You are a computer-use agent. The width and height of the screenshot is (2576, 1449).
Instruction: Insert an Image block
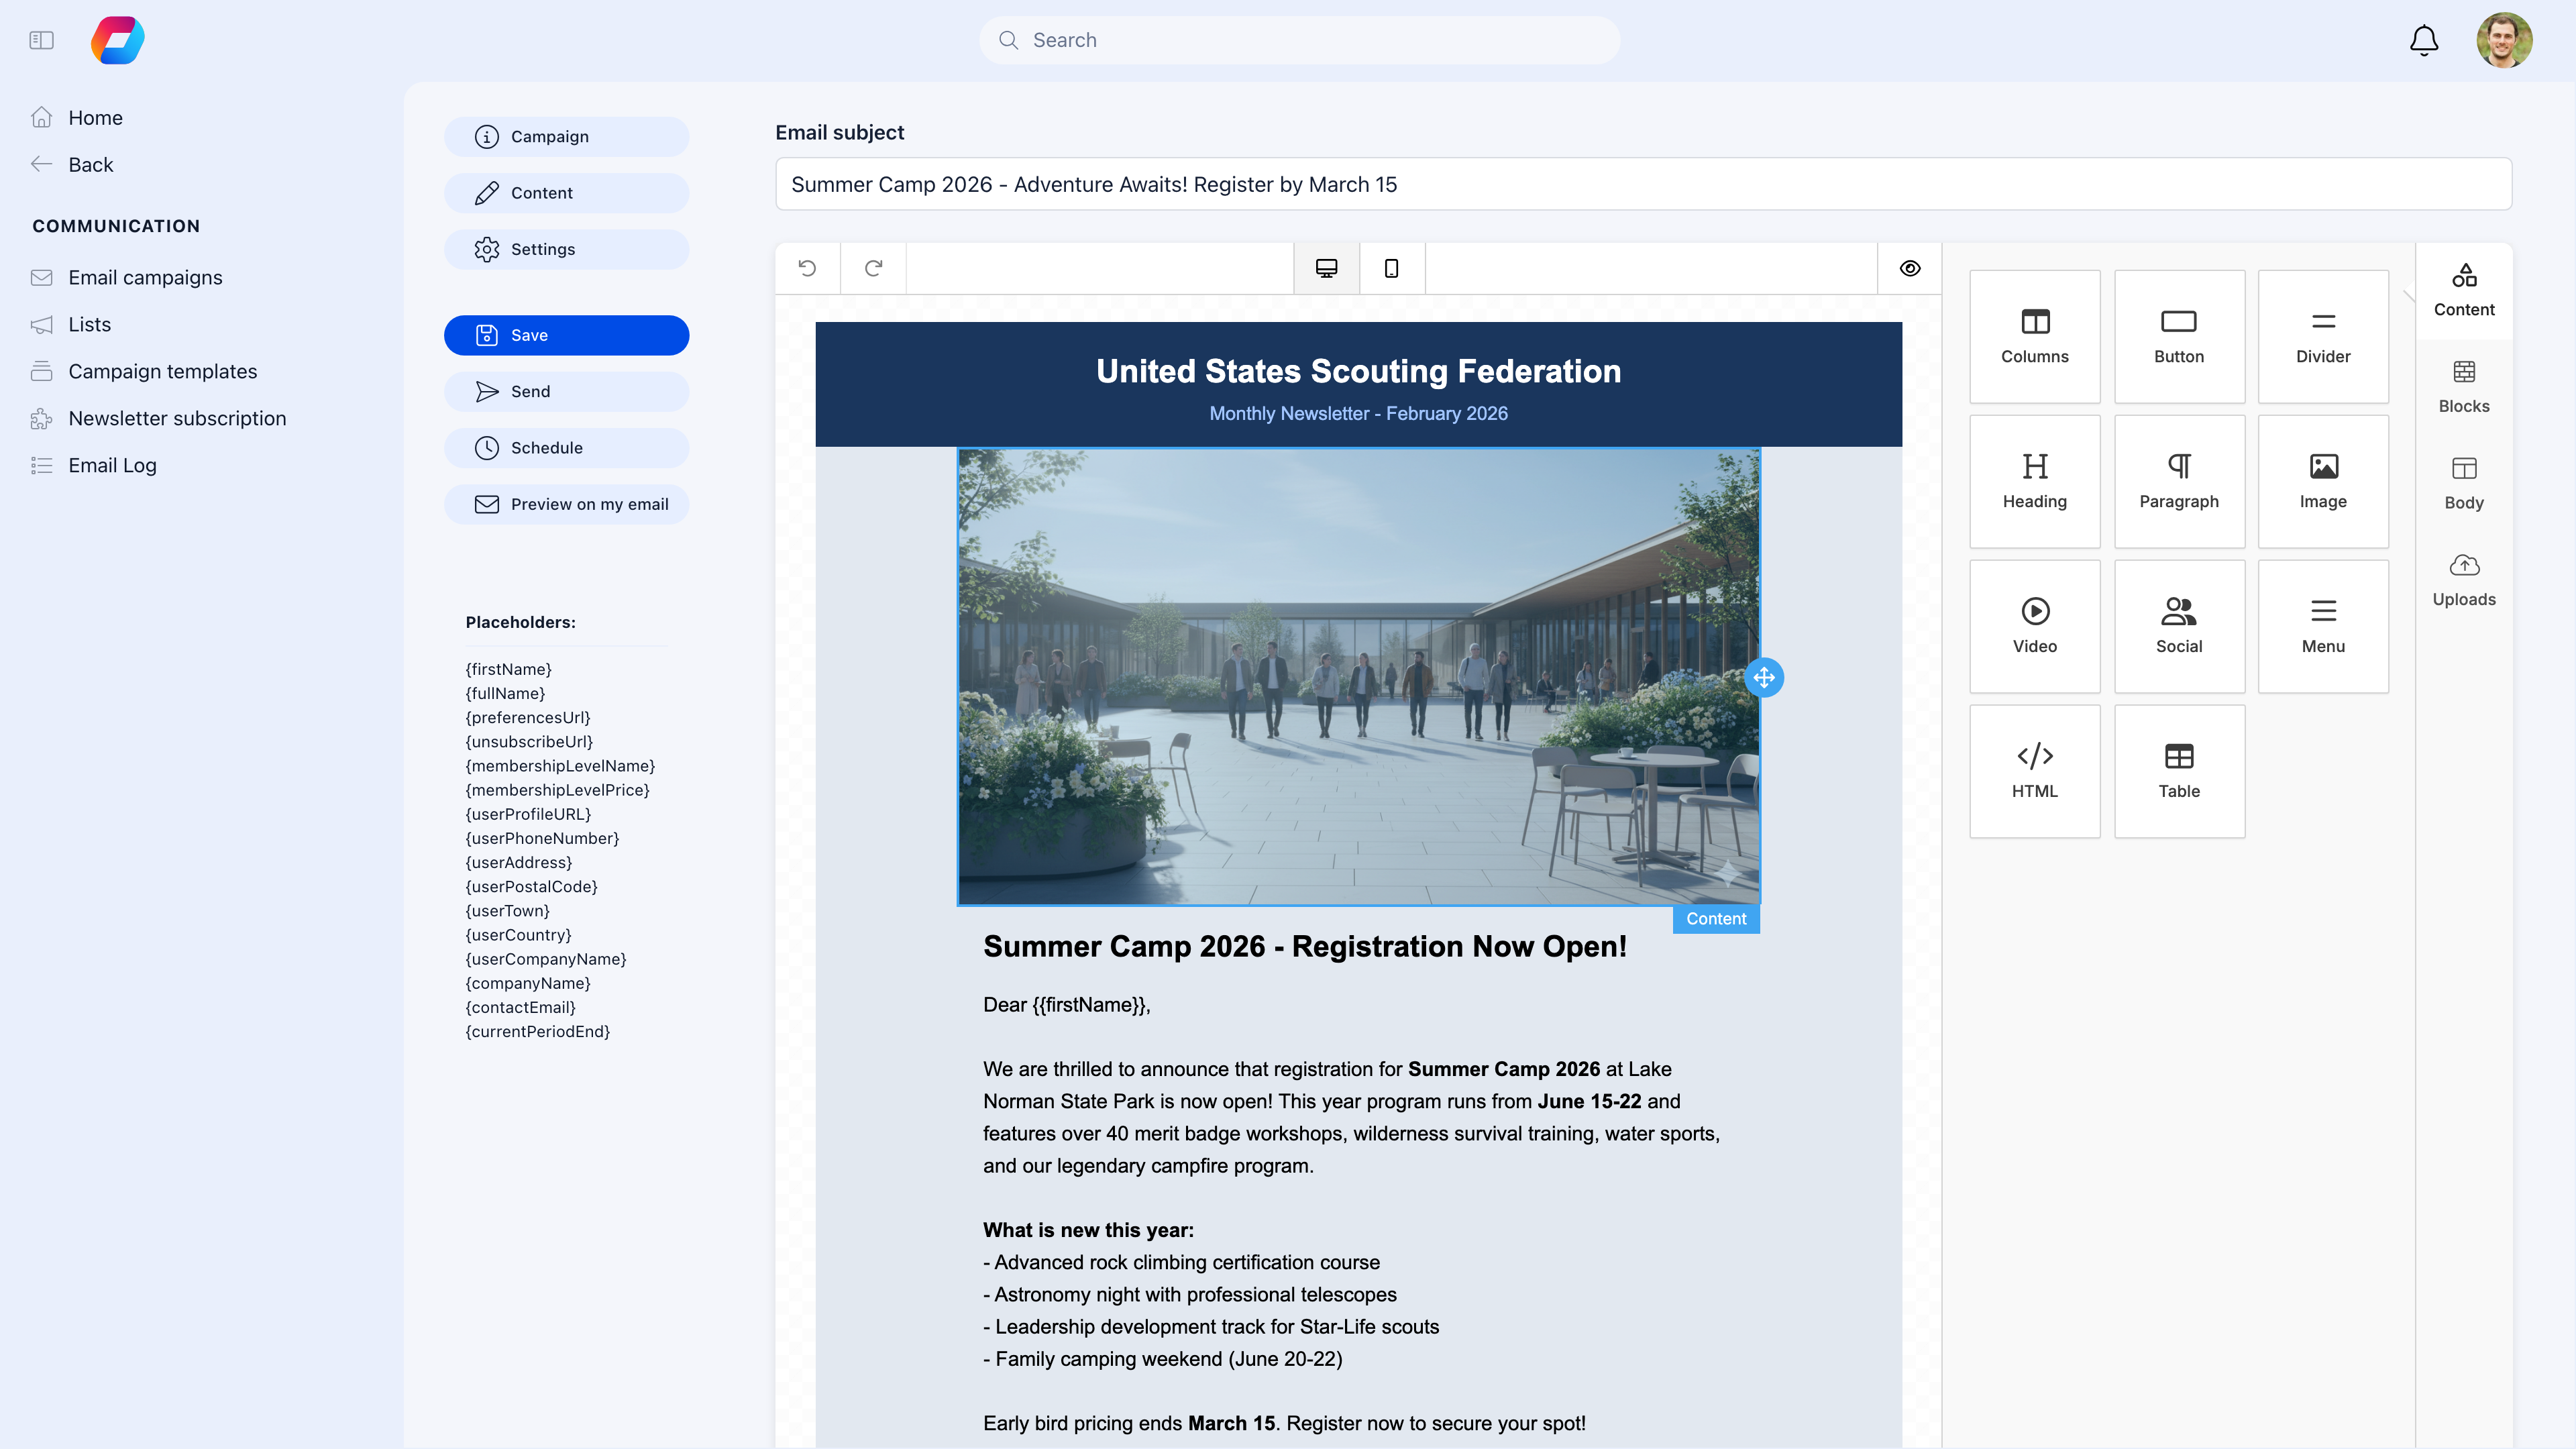click(x=2323, y=481)
